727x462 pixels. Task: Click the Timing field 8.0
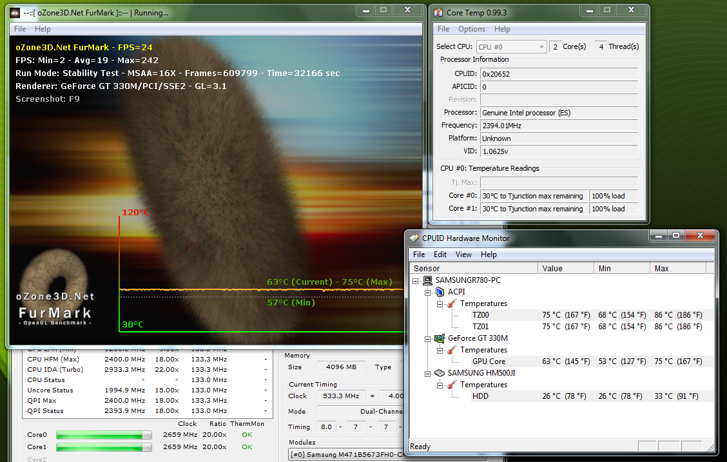[x=326, y=427]
